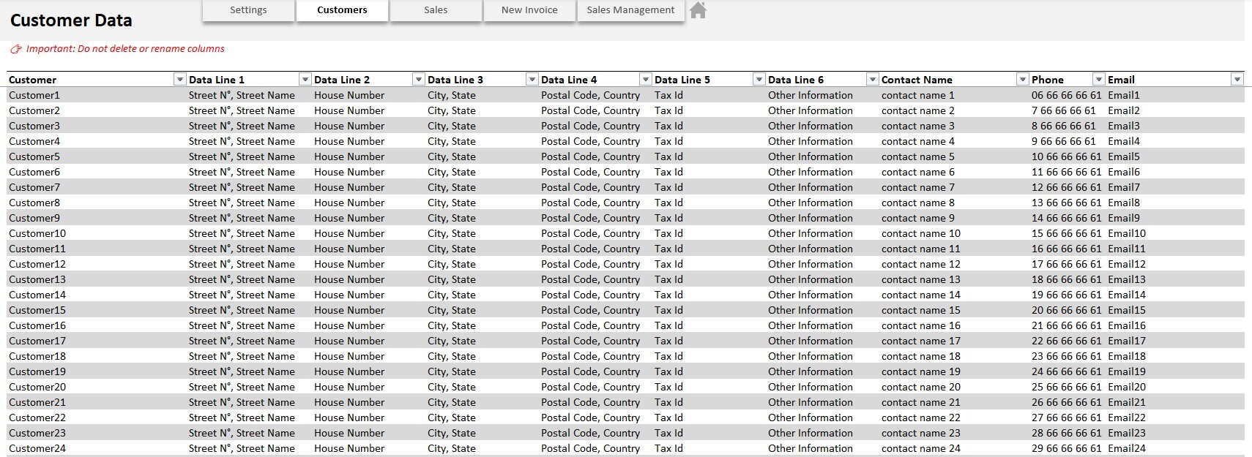1252x457 pixels.
Task: Select Tax Id cell in Customer19 row
Action: 709,371
